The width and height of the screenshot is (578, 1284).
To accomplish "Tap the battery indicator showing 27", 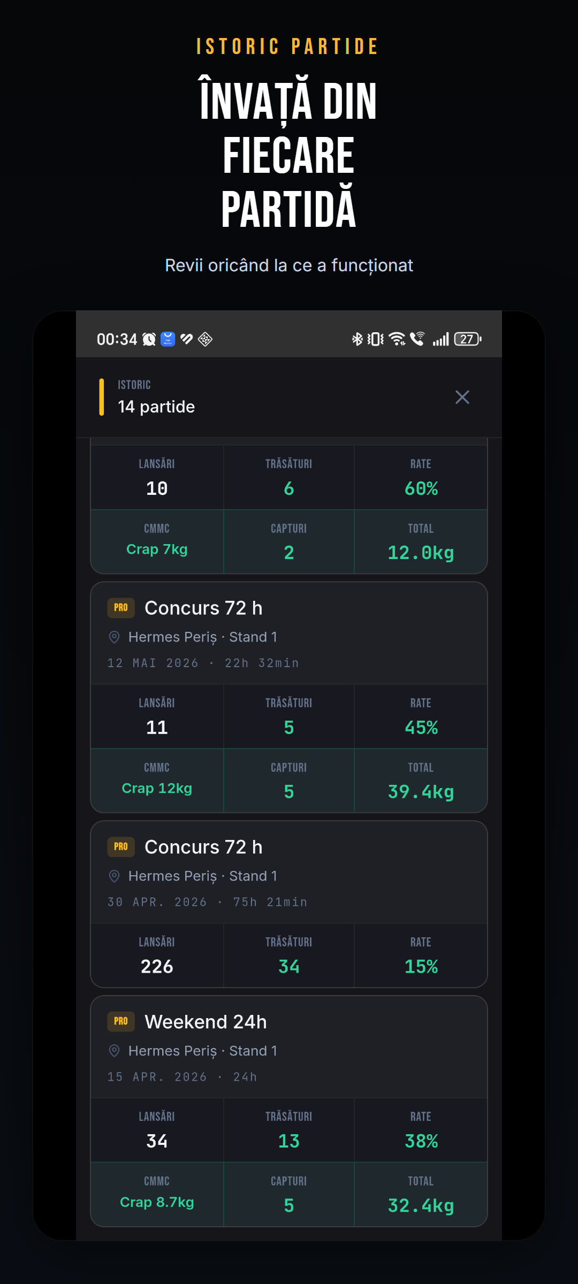I will click(468, 339).
